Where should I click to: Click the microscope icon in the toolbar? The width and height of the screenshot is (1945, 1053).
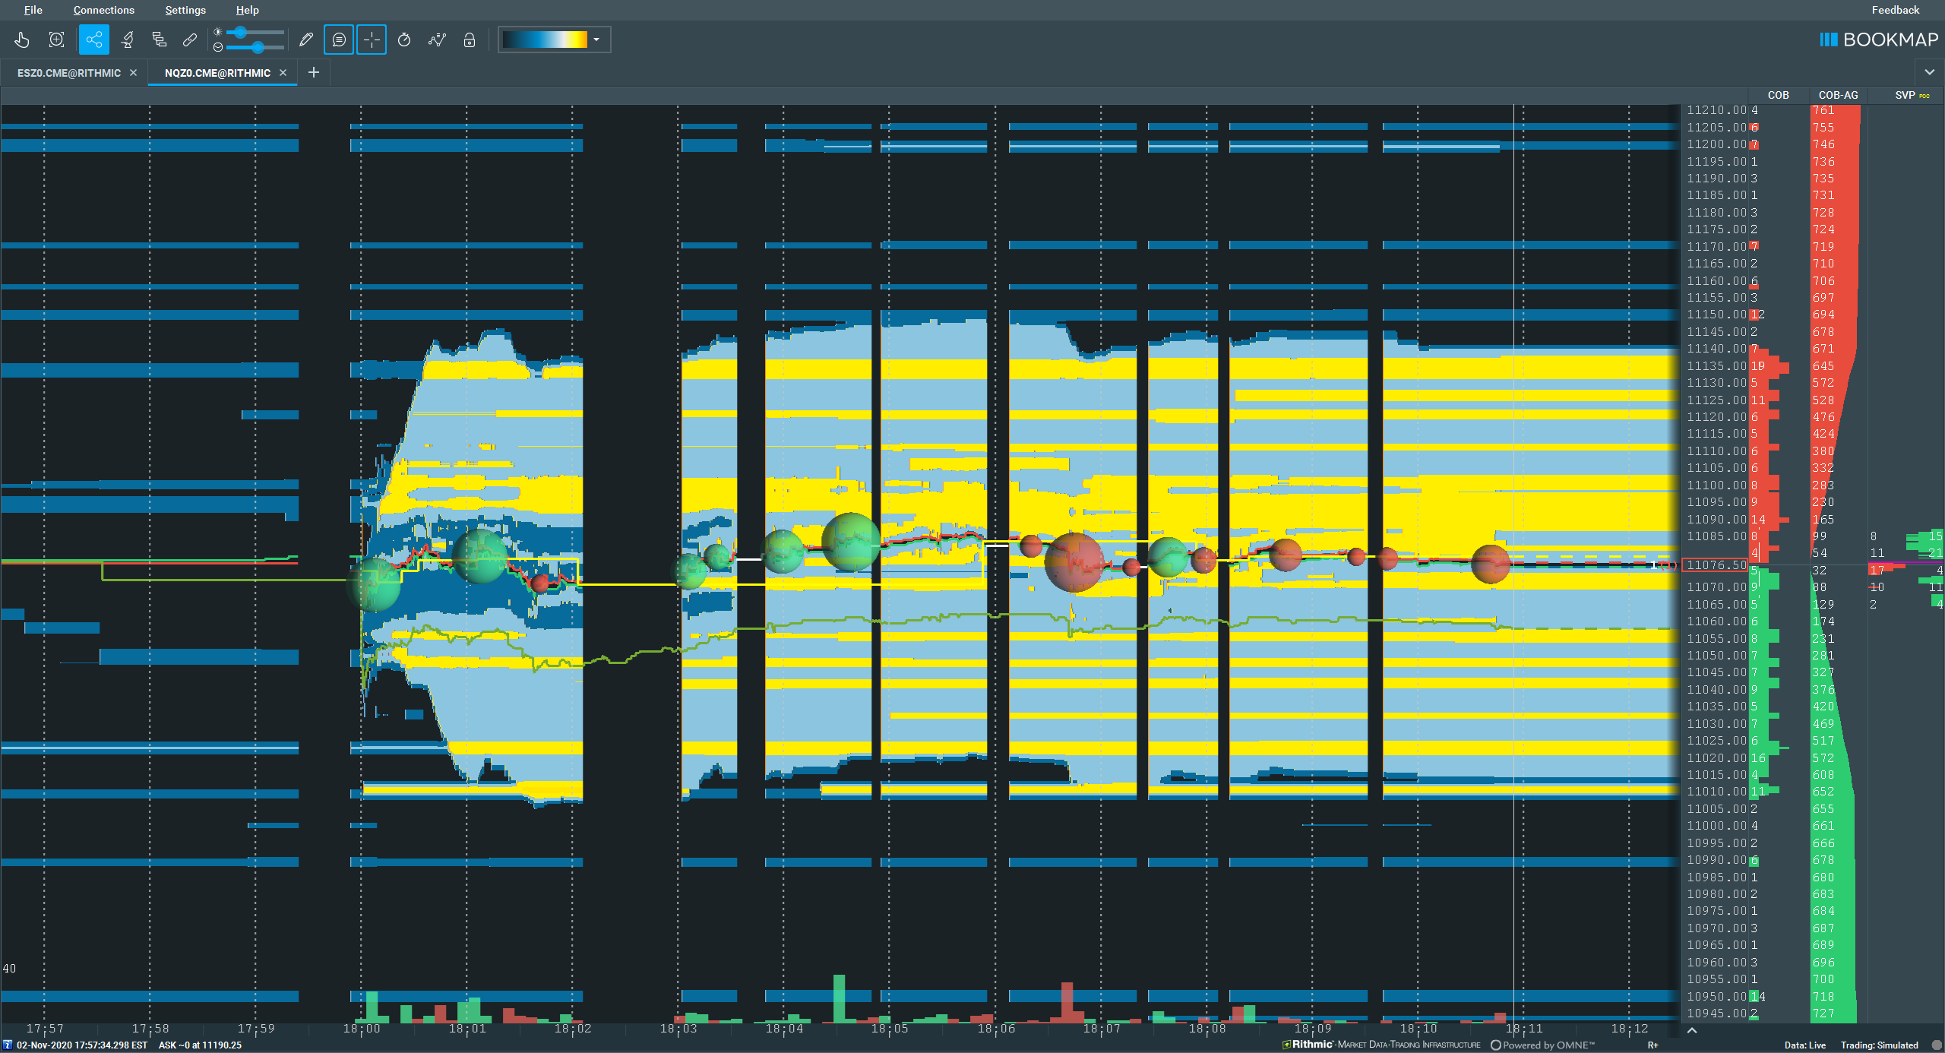point(127,40)
